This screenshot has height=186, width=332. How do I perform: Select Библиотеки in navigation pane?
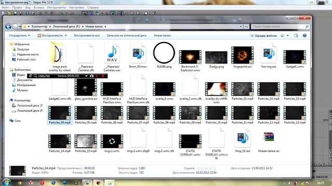(x=22, y=70)
